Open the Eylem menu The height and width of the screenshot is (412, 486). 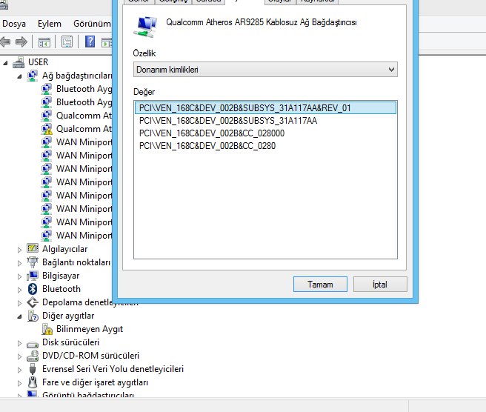(50, 24)
